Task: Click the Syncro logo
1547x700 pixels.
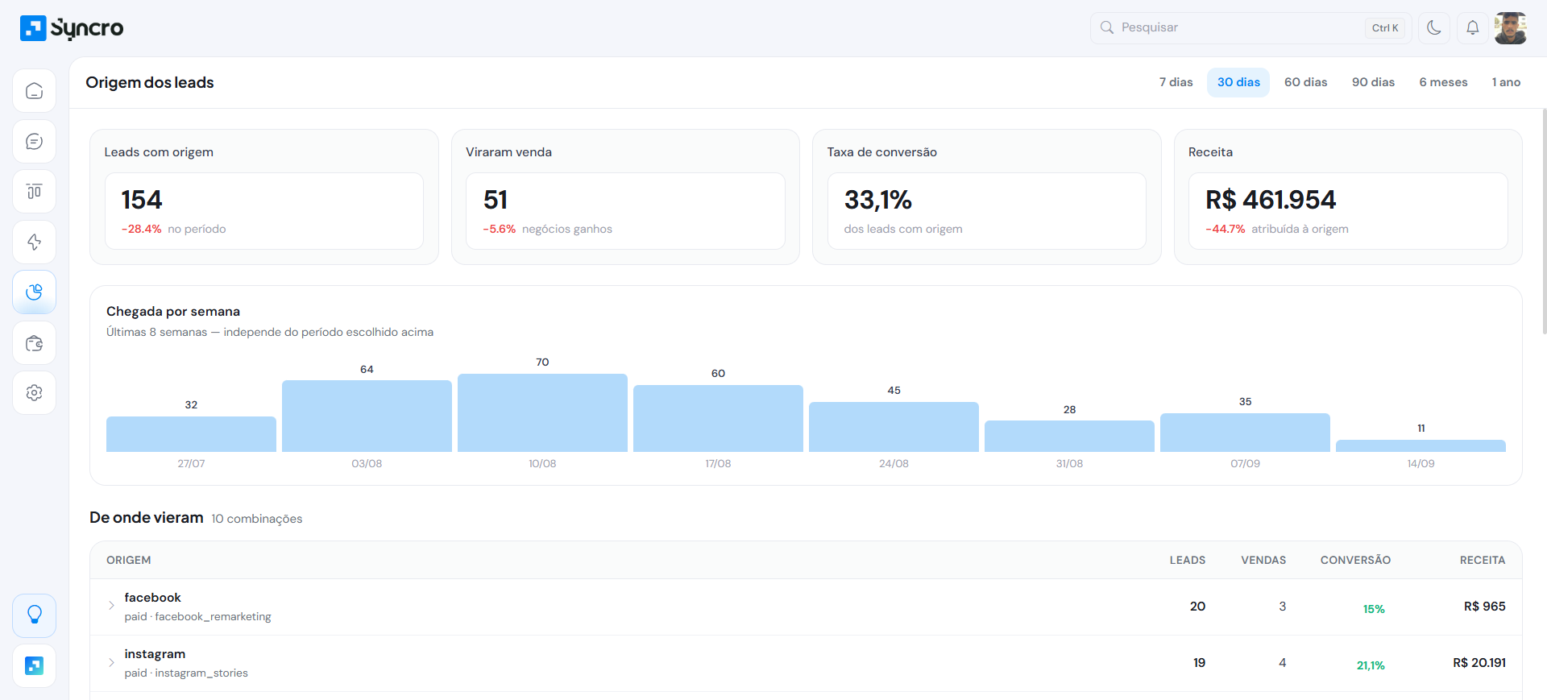Action: click(72, 28)
